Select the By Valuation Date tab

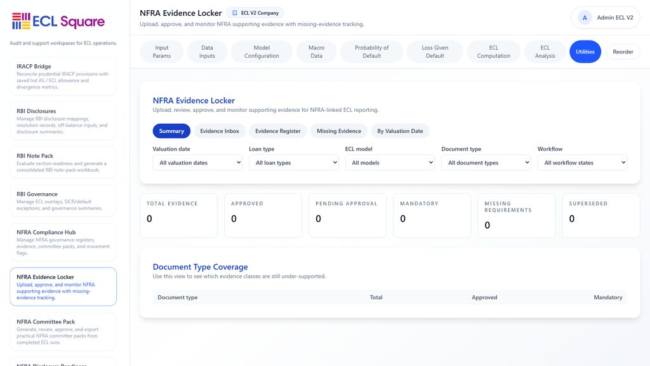click(x=400, y=131)
